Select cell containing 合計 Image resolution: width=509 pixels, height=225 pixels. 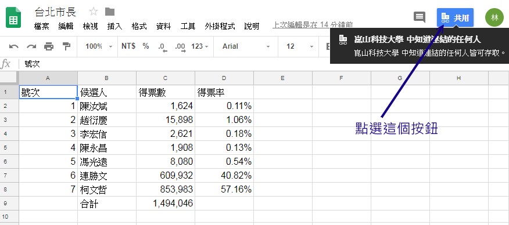tap(107, 204)
